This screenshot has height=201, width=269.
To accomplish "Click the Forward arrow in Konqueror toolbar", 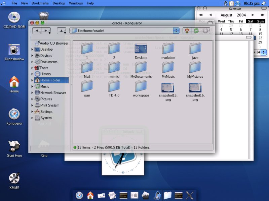I will coord(46,31).
